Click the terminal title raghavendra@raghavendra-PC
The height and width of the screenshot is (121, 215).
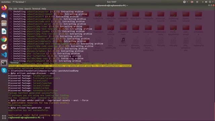tap(112, 5)
